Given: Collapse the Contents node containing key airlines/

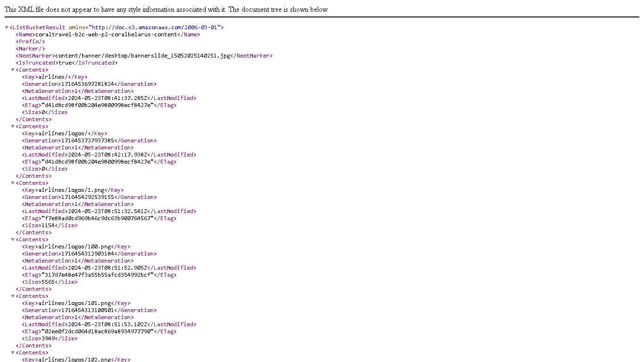Looking at the screenshot, I should (13, 70).
